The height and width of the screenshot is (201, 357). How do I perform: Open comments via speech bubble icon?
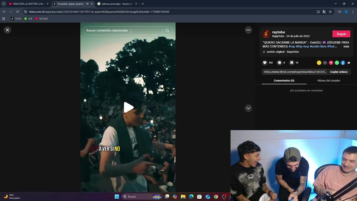tap(279, 63)
